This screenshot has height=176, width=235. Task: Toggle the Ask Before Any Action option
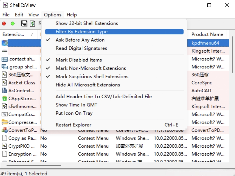pos(80,40)
